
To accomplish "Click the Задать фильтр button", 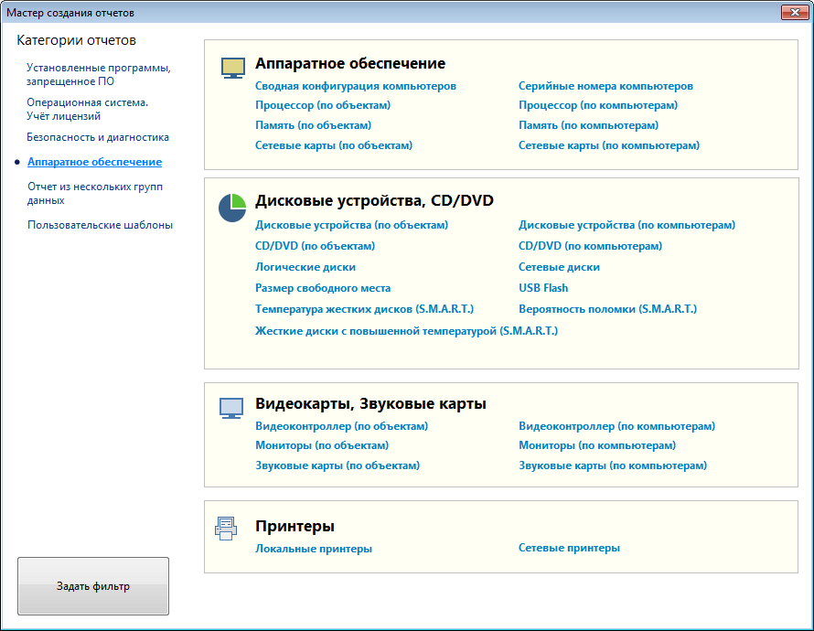I will pos(93,586).
